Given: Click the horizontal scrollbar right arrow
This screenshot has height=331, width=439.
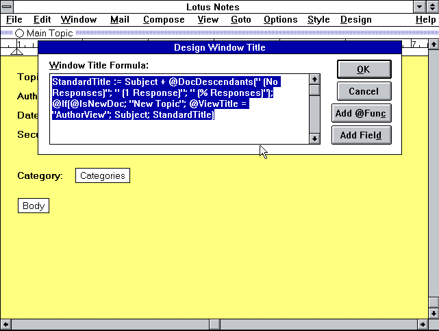Looking at the screenshot, I should pyautogui.click(x=423, y=324).
